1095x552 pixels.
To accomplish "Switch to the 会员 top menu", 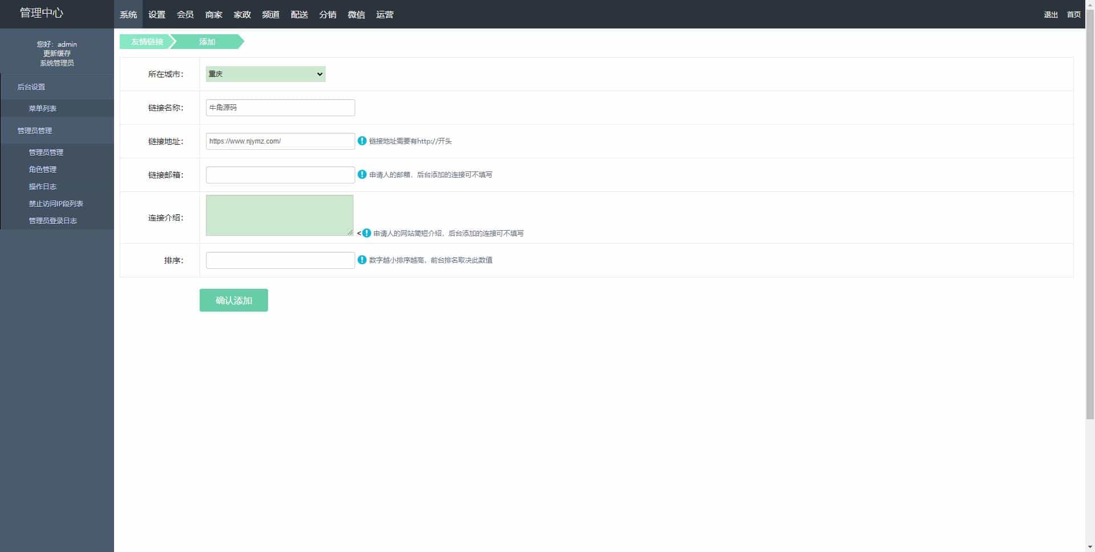I will (185, 14).
